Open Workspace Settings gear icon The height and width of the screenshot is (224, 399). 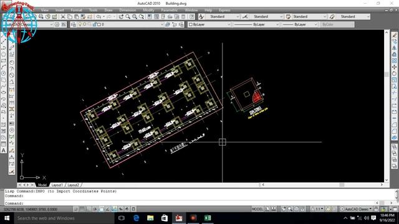pos(57,24)
